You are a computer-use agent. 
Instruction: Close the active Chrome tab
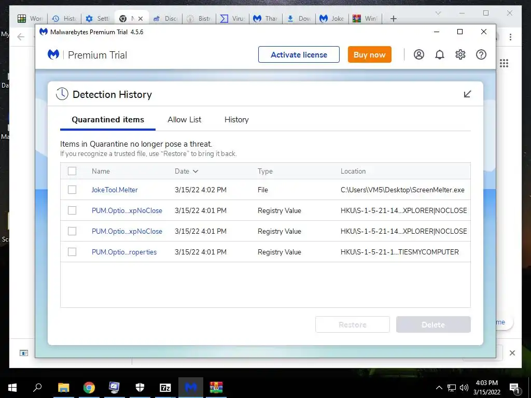[141, 19]
